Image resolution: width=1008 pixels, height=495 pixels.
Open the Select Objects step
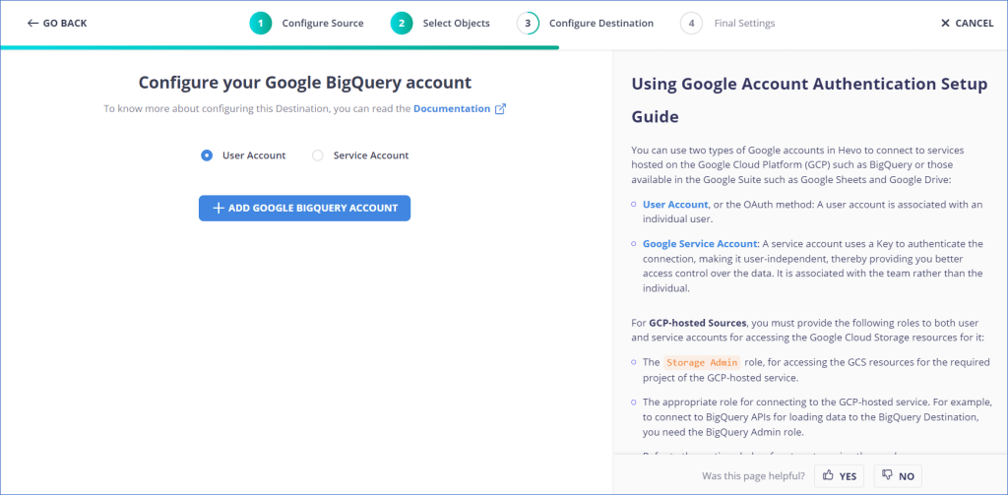coord(457,24)
